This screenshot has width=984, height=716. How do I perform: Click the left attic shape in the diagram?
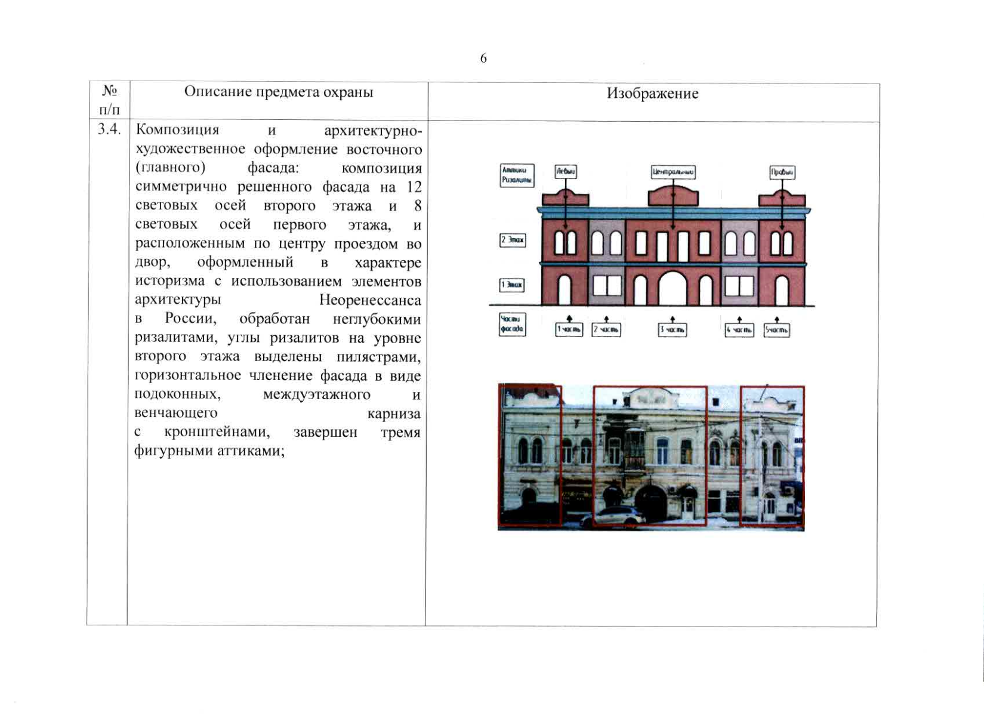(565, 197)
